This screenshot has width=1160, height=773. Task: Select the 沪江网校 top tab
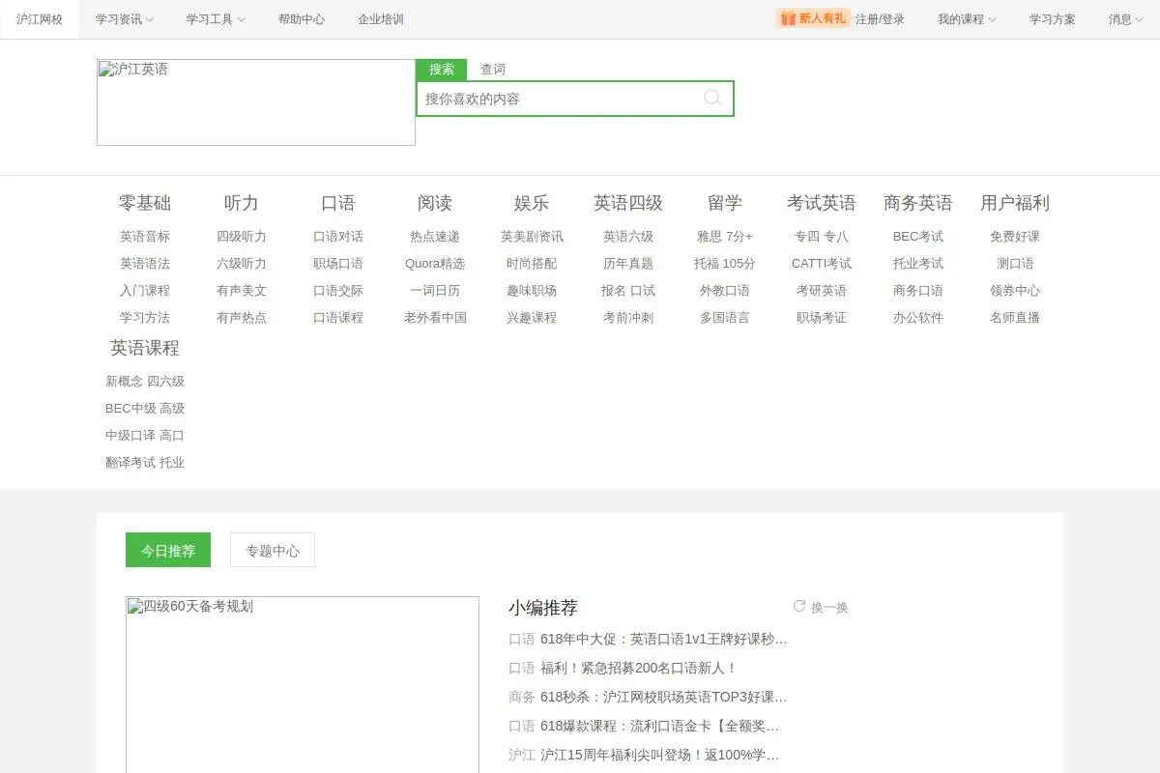[40, 19]
